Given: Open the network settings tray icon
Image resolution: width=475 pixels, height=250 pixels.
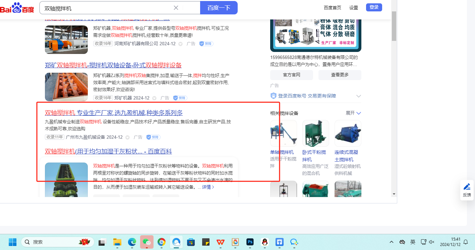Looking at the screenshot, I should click(x=423, y=242).
